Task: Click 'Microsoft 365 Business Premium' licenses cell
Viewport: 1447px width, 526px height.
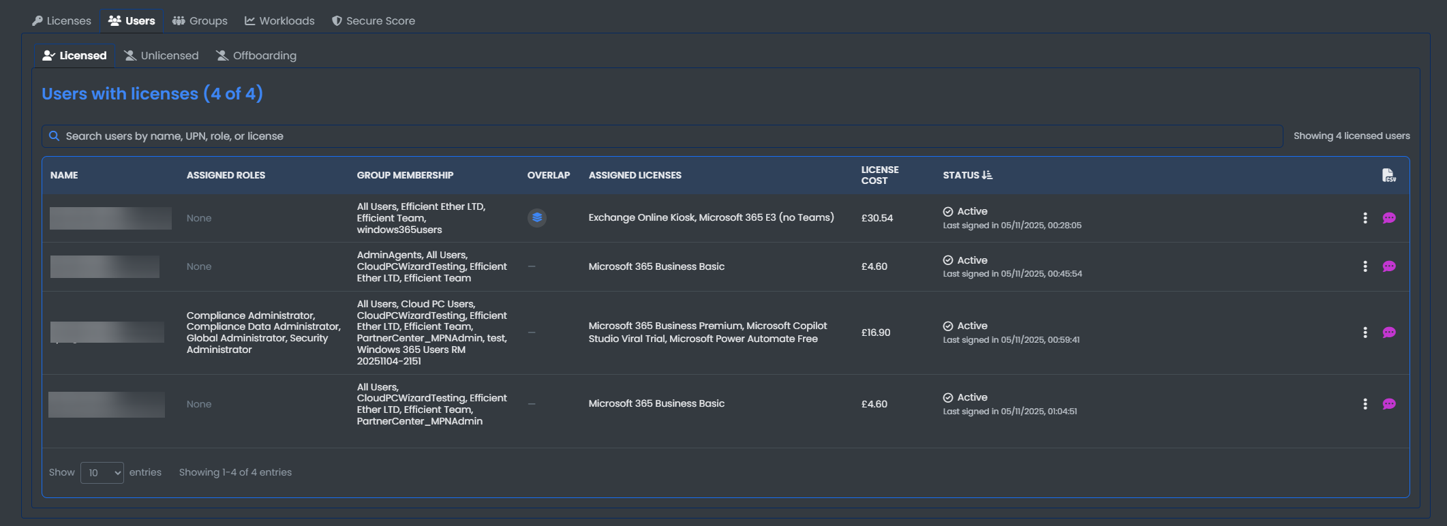Action: pos(707,332)
